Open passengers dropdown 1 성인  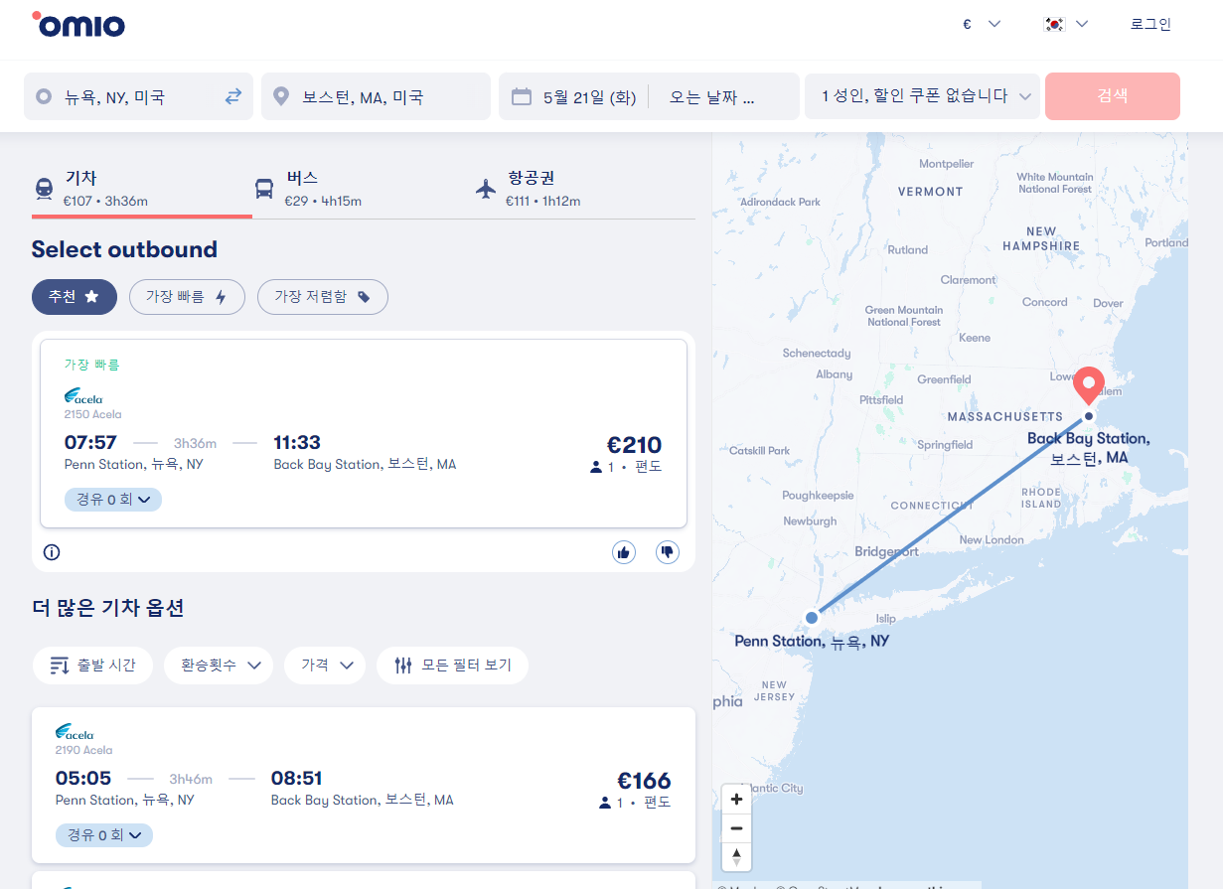[922, 96]
